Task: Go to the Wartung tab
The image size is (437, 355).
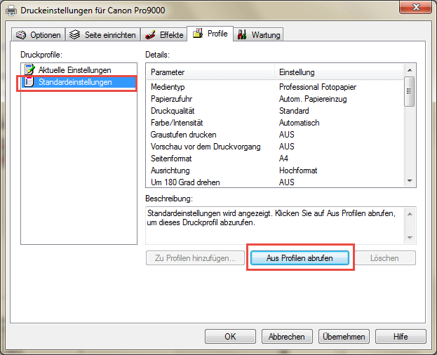Action: point(258,34)
